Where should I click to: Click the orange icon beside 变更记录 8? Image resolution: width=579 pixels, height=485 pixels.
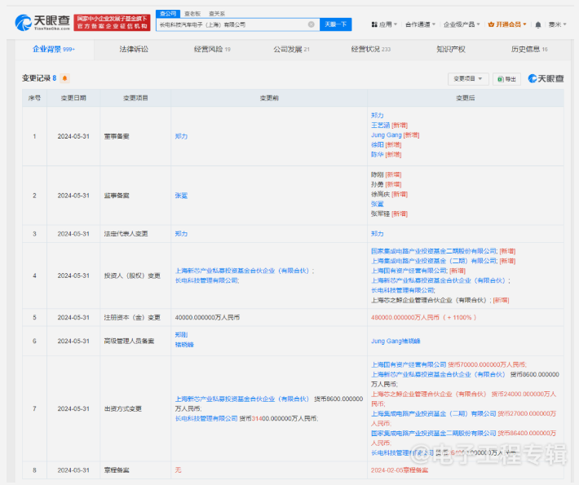coord(65,78)
